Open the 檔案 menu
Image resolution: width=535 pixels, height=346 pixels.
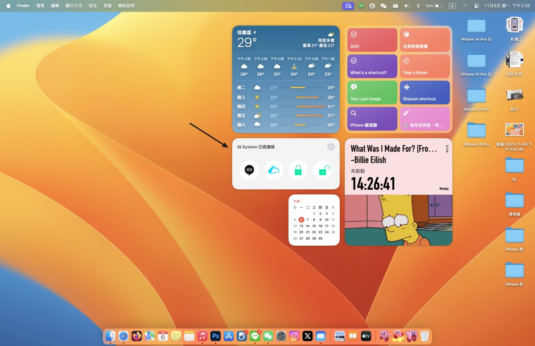coord(41,6)
